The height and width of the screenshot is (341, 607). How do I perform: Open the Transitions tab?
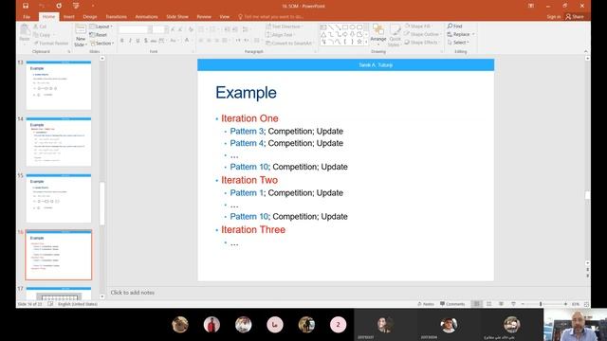pos(116,17)
